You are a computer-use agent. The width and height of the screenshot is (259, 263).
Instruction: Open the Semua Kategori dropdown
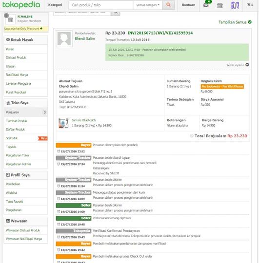(148, 5)
